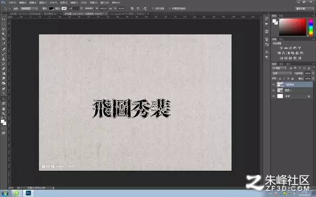
Task: Select the Clone Stamp tool
Action: point(4,59)
